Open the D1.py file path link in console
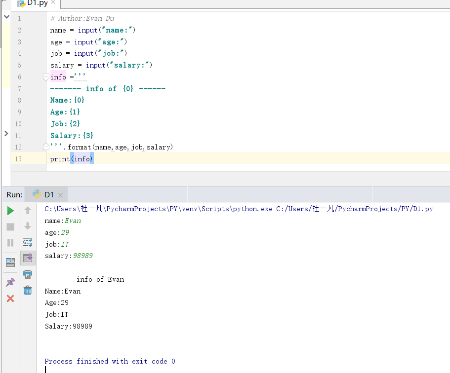The height and width of the screenshot is (373, 450). (354, 209)
